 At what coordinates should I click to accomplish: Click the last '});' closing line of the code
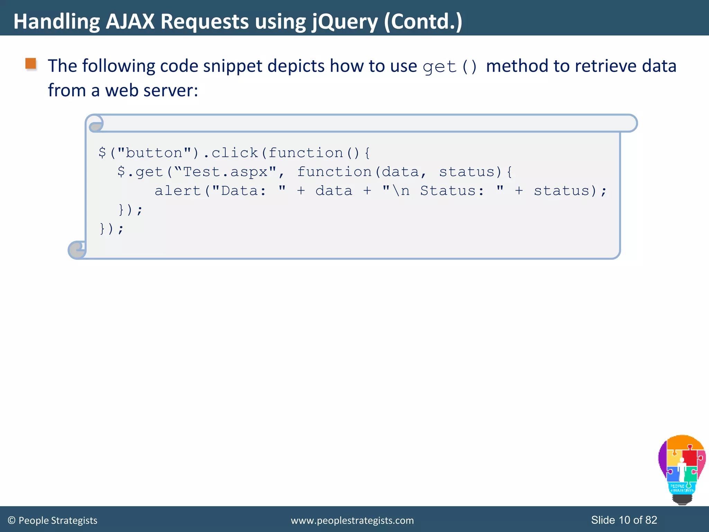(x=111, y=229)
